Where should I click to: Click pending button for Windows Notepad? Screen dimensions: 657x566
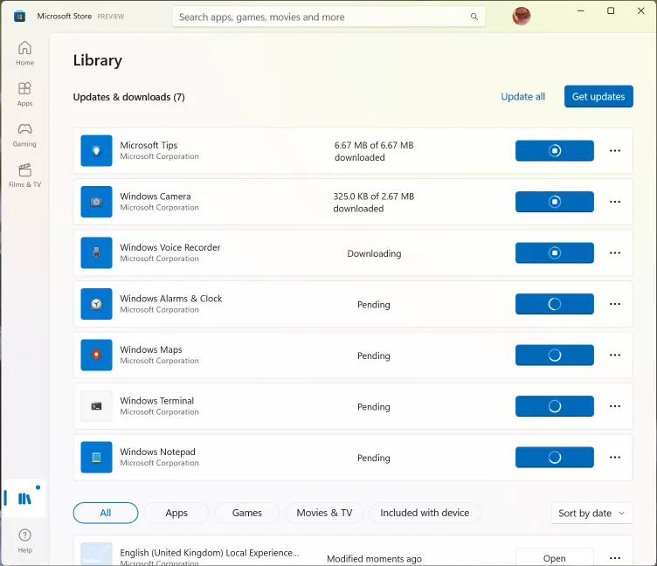click(x=554, y=457)
